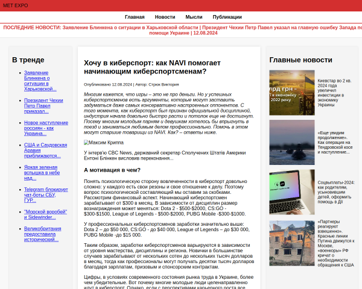Click the А мотивация в чем? subheading

(x=112, y=170)
